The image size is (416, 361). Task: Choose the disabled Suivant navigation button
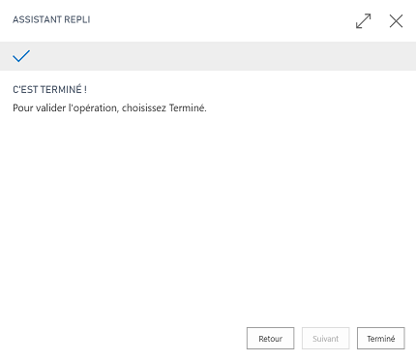click(x=326, y=339)
